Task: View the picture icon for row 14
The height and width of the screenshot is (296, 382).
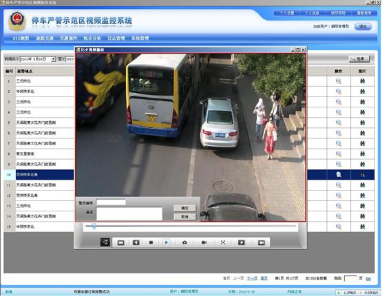Action: (x=363, y=216)
